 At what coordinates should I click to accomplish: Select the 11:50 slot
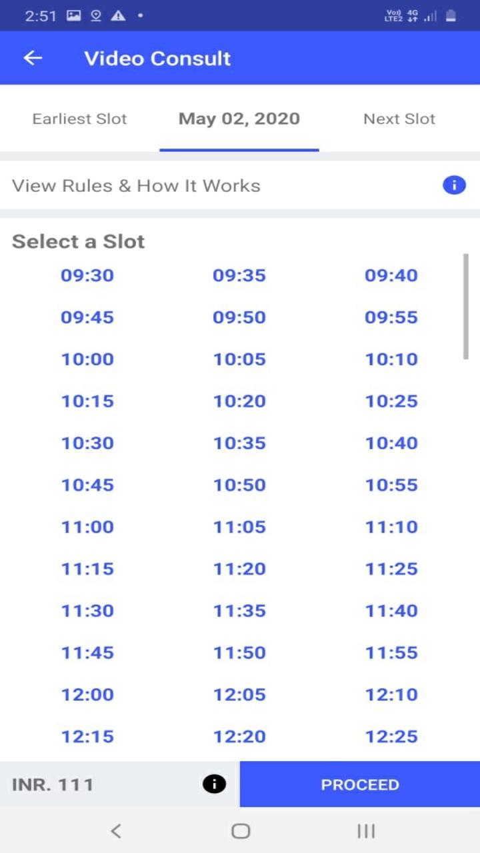pyautogui.click(x=239, y=652)
